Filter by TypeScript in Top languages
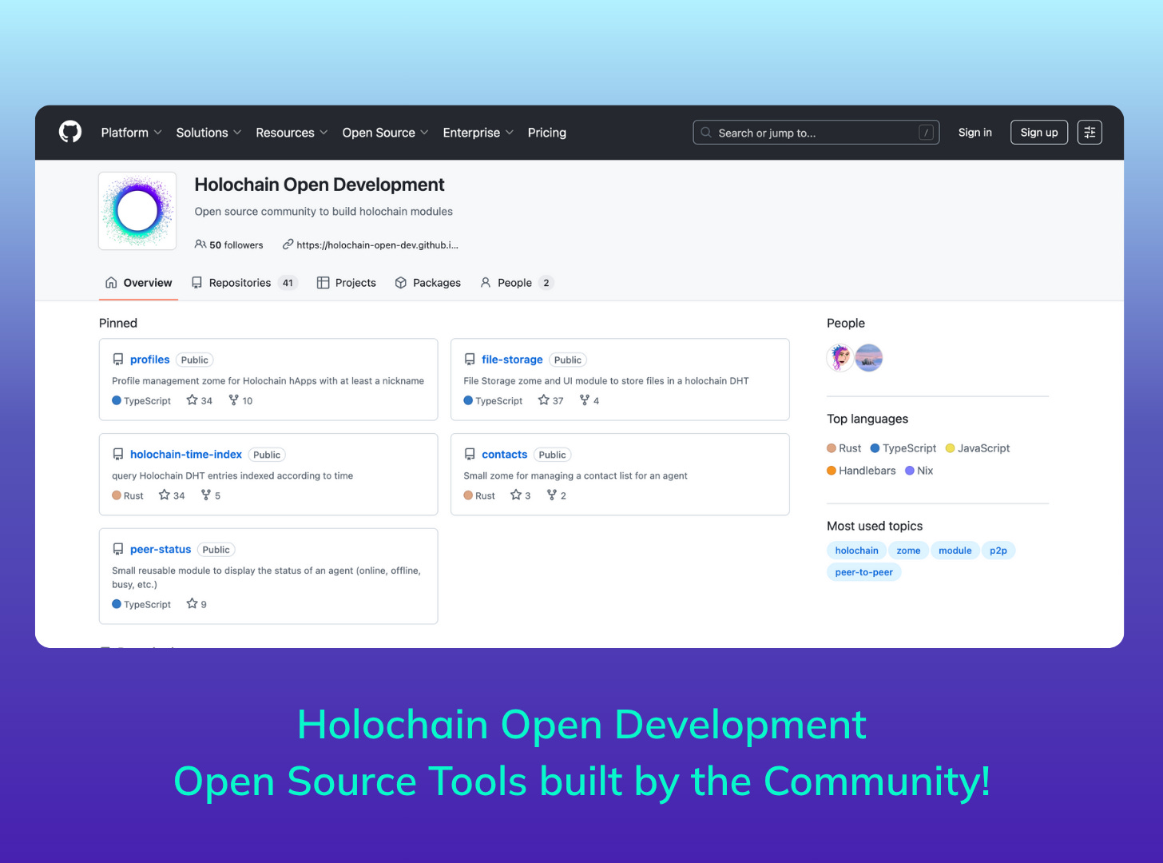The width and height of the screenshot is (1163, 863). pos(903,448)
